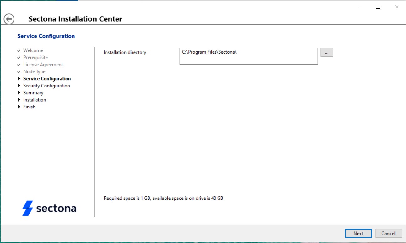
Task: Open the Security Configuration step
Action: [46, 86]
